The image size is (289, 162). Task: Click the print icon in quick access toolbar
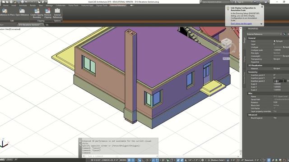(23, 2)
